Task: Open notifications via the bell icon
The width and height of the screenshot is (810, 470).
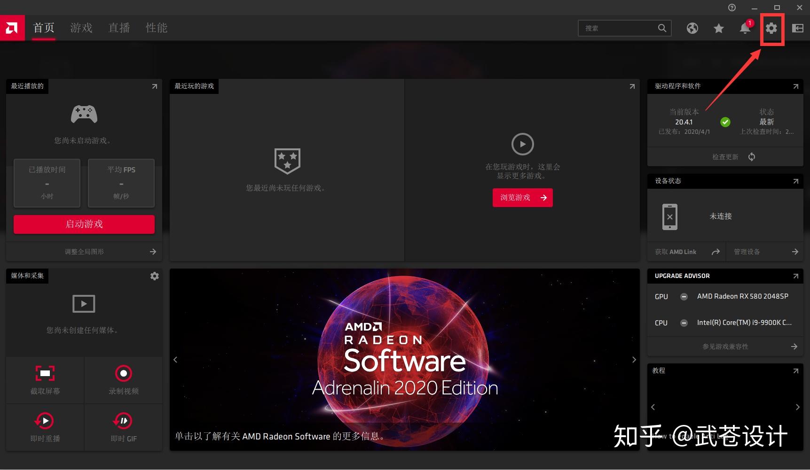Action: [744, 29]
